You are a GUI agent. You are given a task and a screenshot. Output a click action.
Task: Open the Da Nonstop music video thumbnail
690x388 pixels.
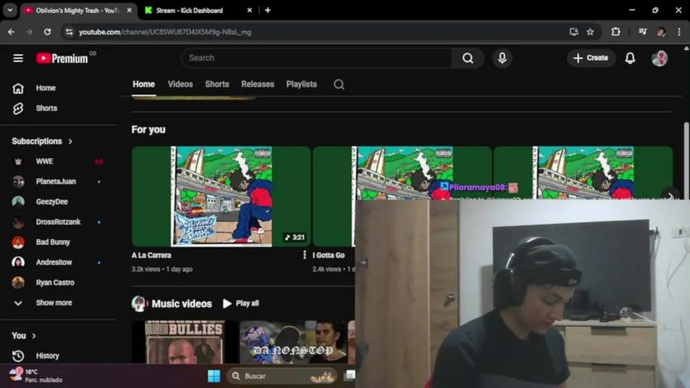(294, 342)
